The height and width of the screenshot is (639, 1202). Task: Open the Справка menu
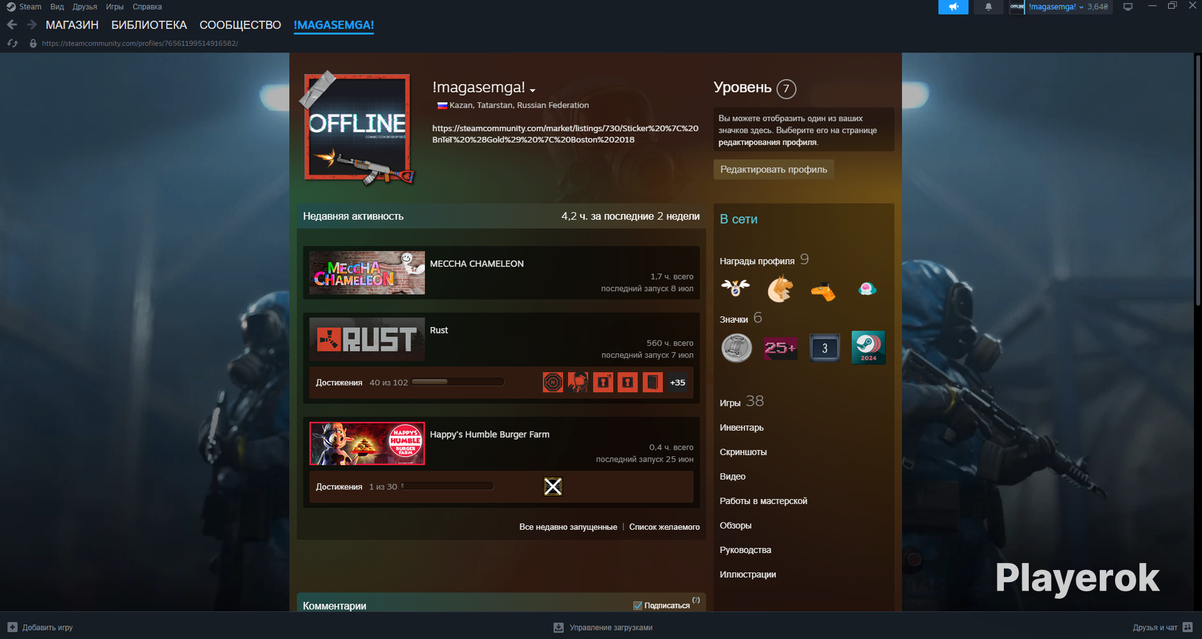coord(147,6)
